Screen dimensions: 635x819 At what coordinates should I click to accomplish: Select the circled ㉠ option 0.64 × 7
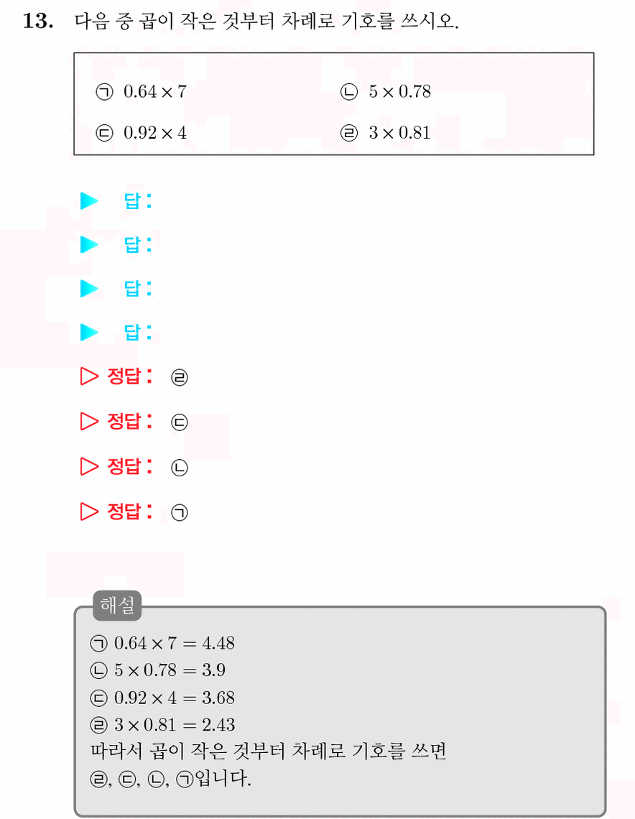coord(141,91)
